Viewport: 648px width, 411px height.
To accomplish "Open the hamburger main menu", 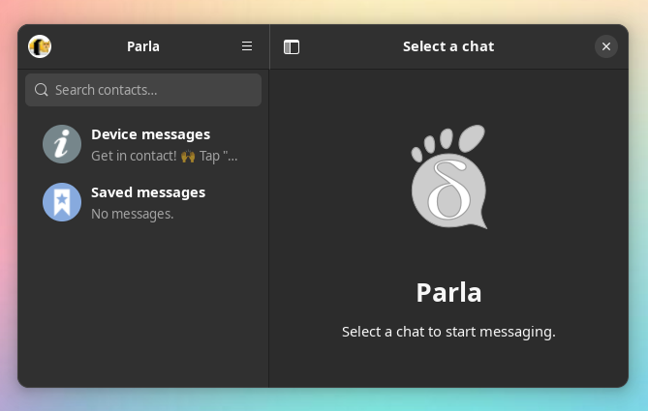I will pos(247,46).
